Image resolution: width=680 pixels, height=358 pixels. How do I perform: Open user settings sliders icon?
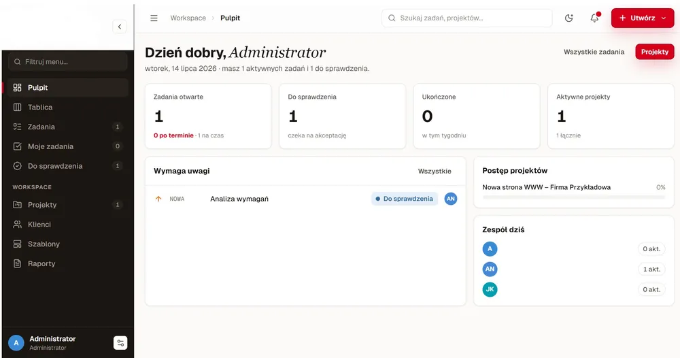point(120,343)
